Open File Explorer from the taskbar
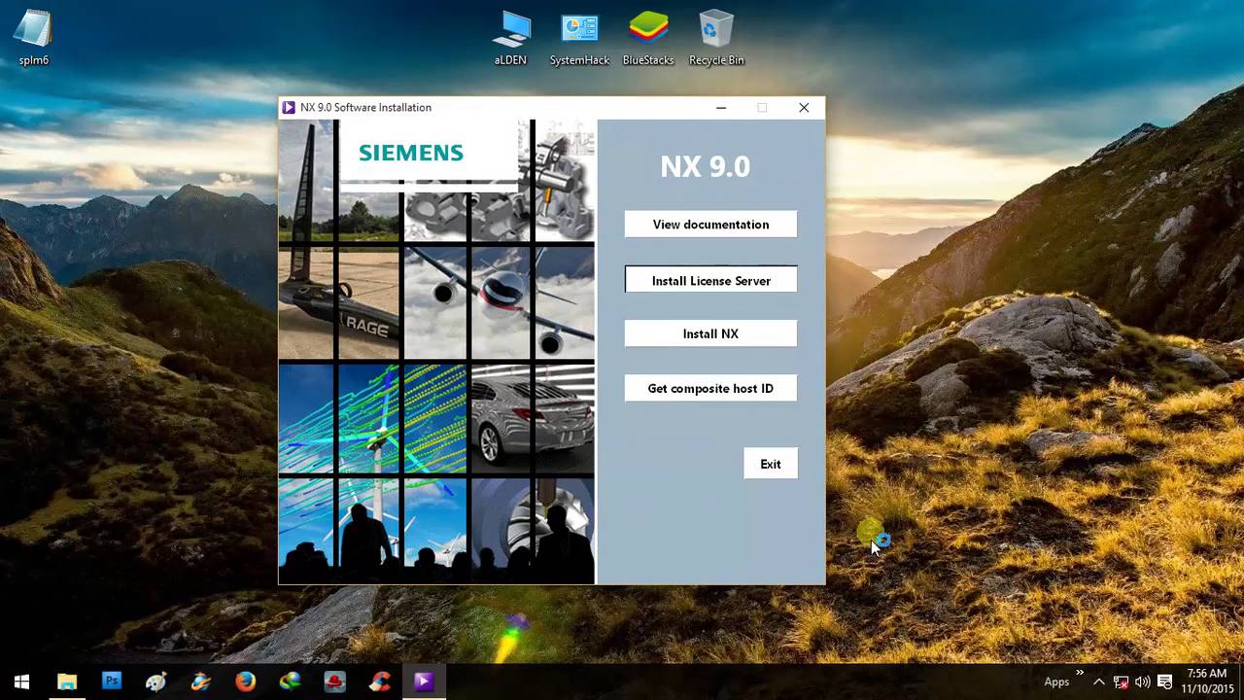1244x700 pixels. pos(67,682)
